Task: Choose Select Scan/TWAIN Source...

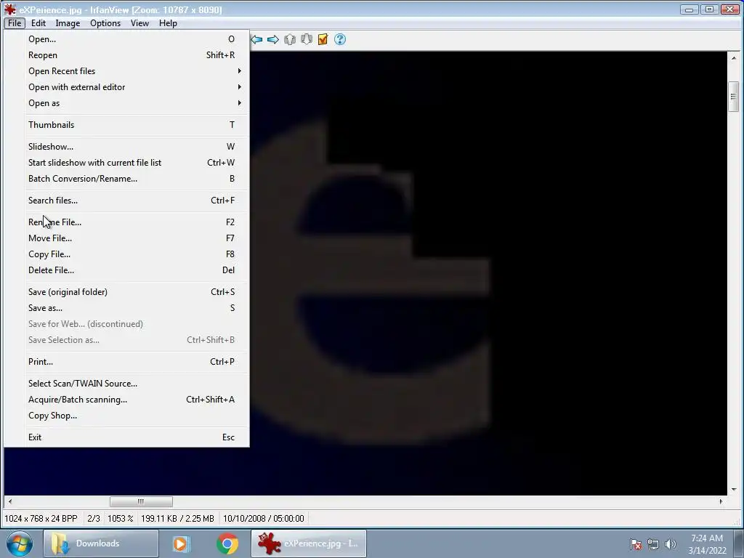Action: pos(136,384)
